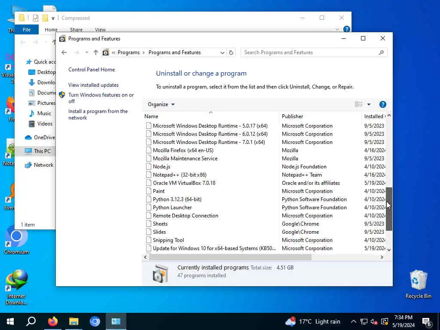The width and height of the screenshot is (440, 330).
Task: Open the Organize dropdown
Action: click(x=161, y=104)
